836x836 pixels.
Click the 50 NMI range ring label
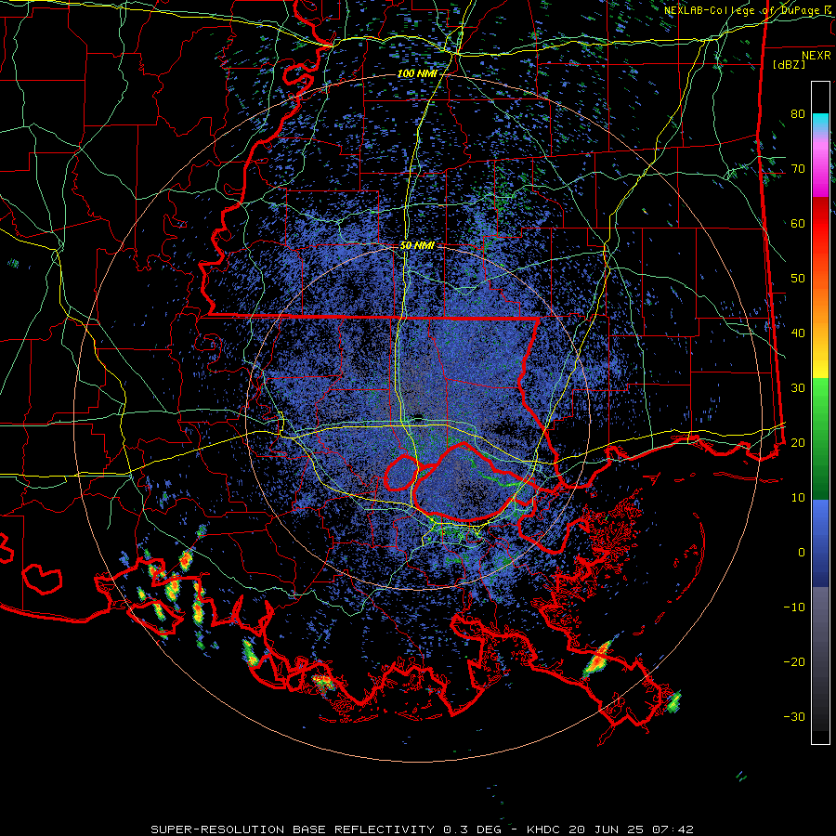coord(417,246)
